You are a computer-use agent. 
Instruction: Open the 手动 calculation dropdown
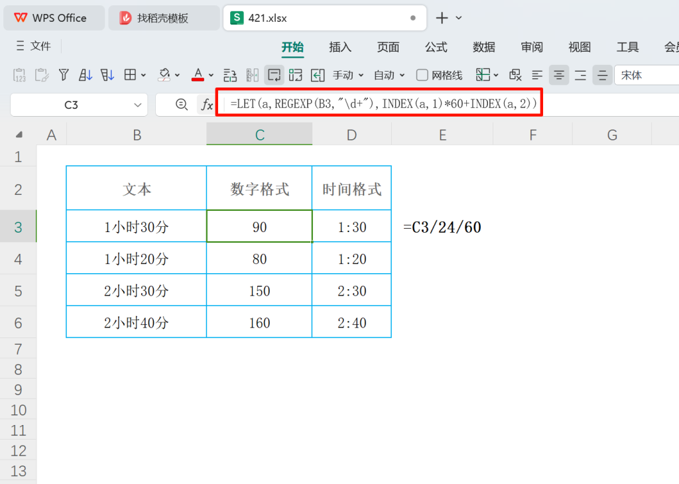pyautogui.click(x=348, y=76)
